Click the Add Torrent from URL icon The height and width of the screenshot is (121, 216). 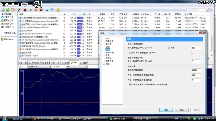pyautogui.click(x=8, y=10)
